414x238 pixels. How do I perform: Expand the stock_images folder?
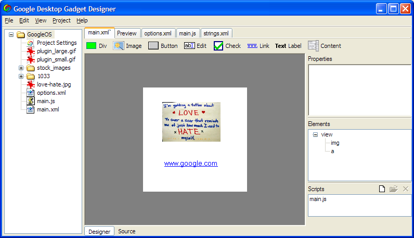click(x=21, y=68)
